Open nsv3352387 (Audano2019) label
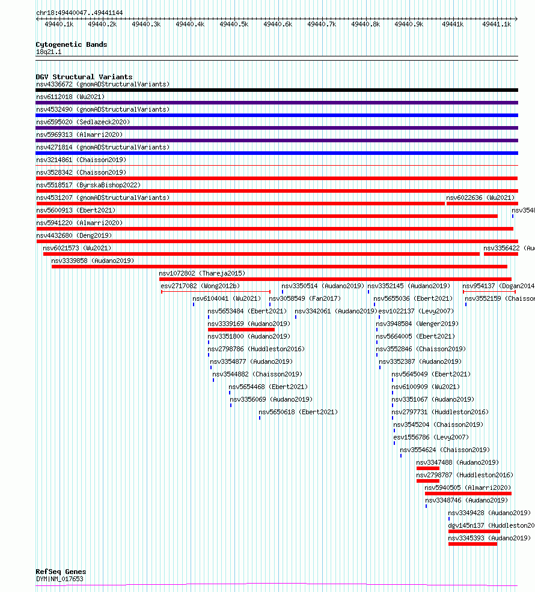Image resolution: width=535 pixels, height=592 pixels. (x=420, y=361)
